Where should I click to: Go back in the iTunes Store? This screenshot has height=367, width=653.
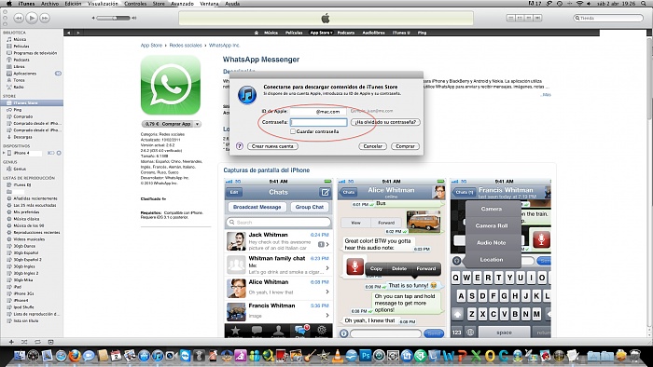(69, 33)
